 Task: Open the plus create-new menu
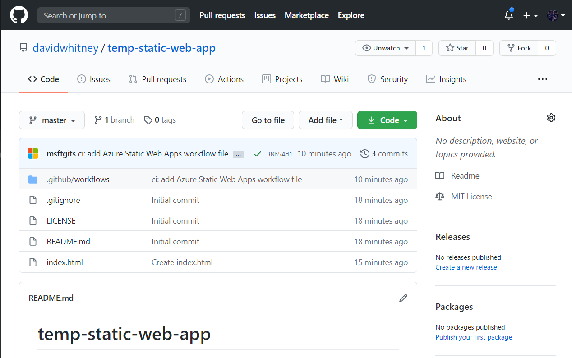point(530,15)
